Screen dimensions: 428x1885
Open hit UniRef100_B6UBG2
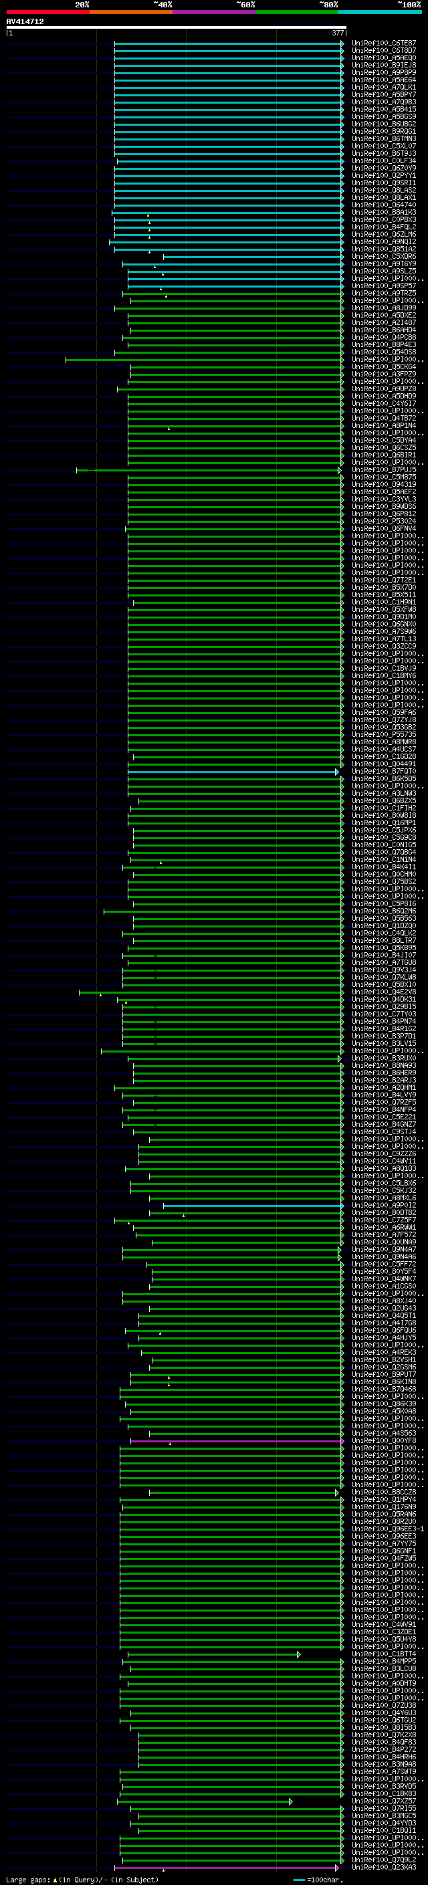pos(384,124)
